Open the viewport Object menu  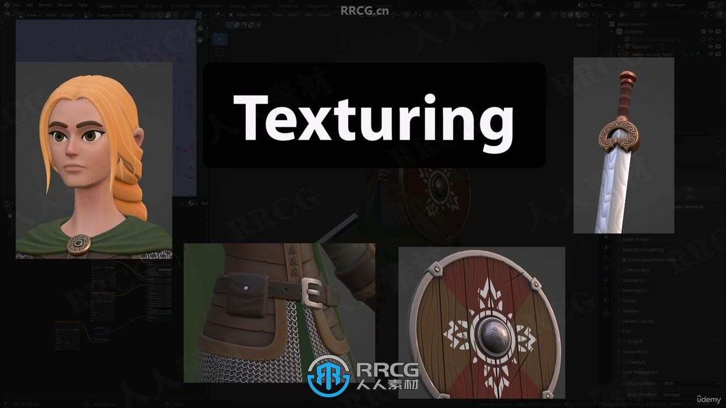pos(324,15)
